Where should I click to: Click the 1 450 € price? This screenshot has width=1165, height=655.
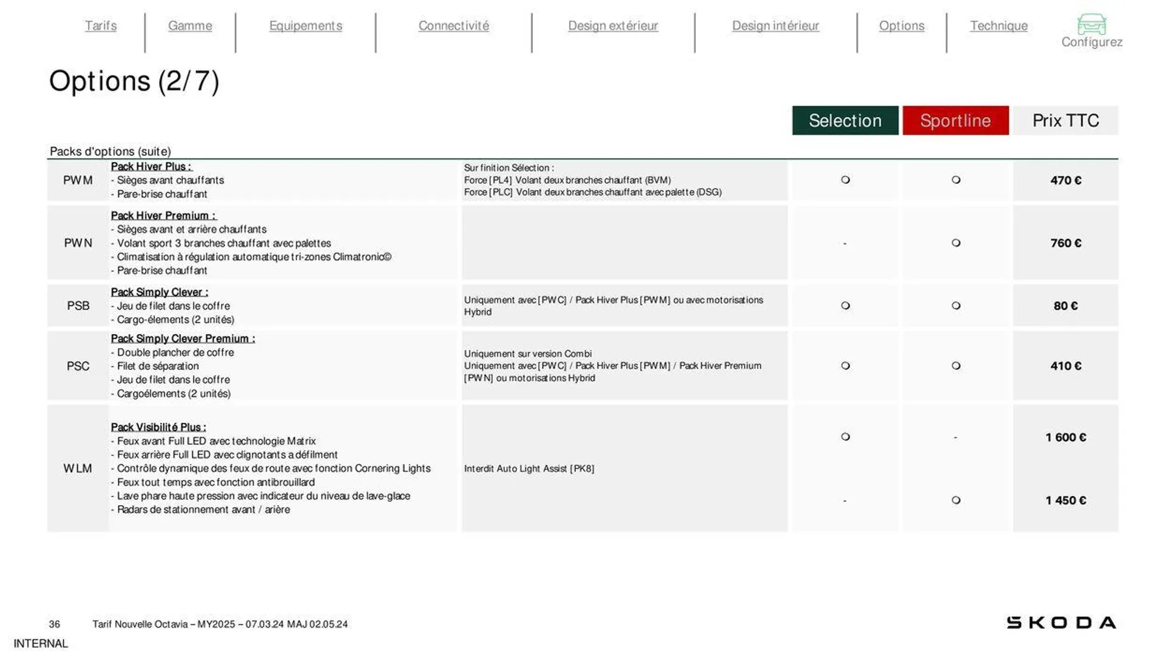click(1065, 500)
